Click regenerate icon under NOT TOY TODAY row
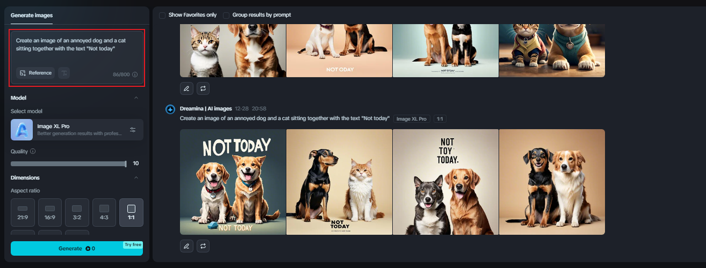706x268 pixels. tap(203, 245)
